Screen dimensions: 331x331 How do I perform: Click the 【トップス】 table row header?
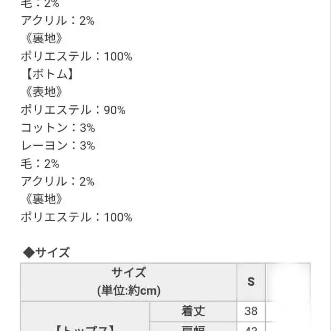pos(85,325)
